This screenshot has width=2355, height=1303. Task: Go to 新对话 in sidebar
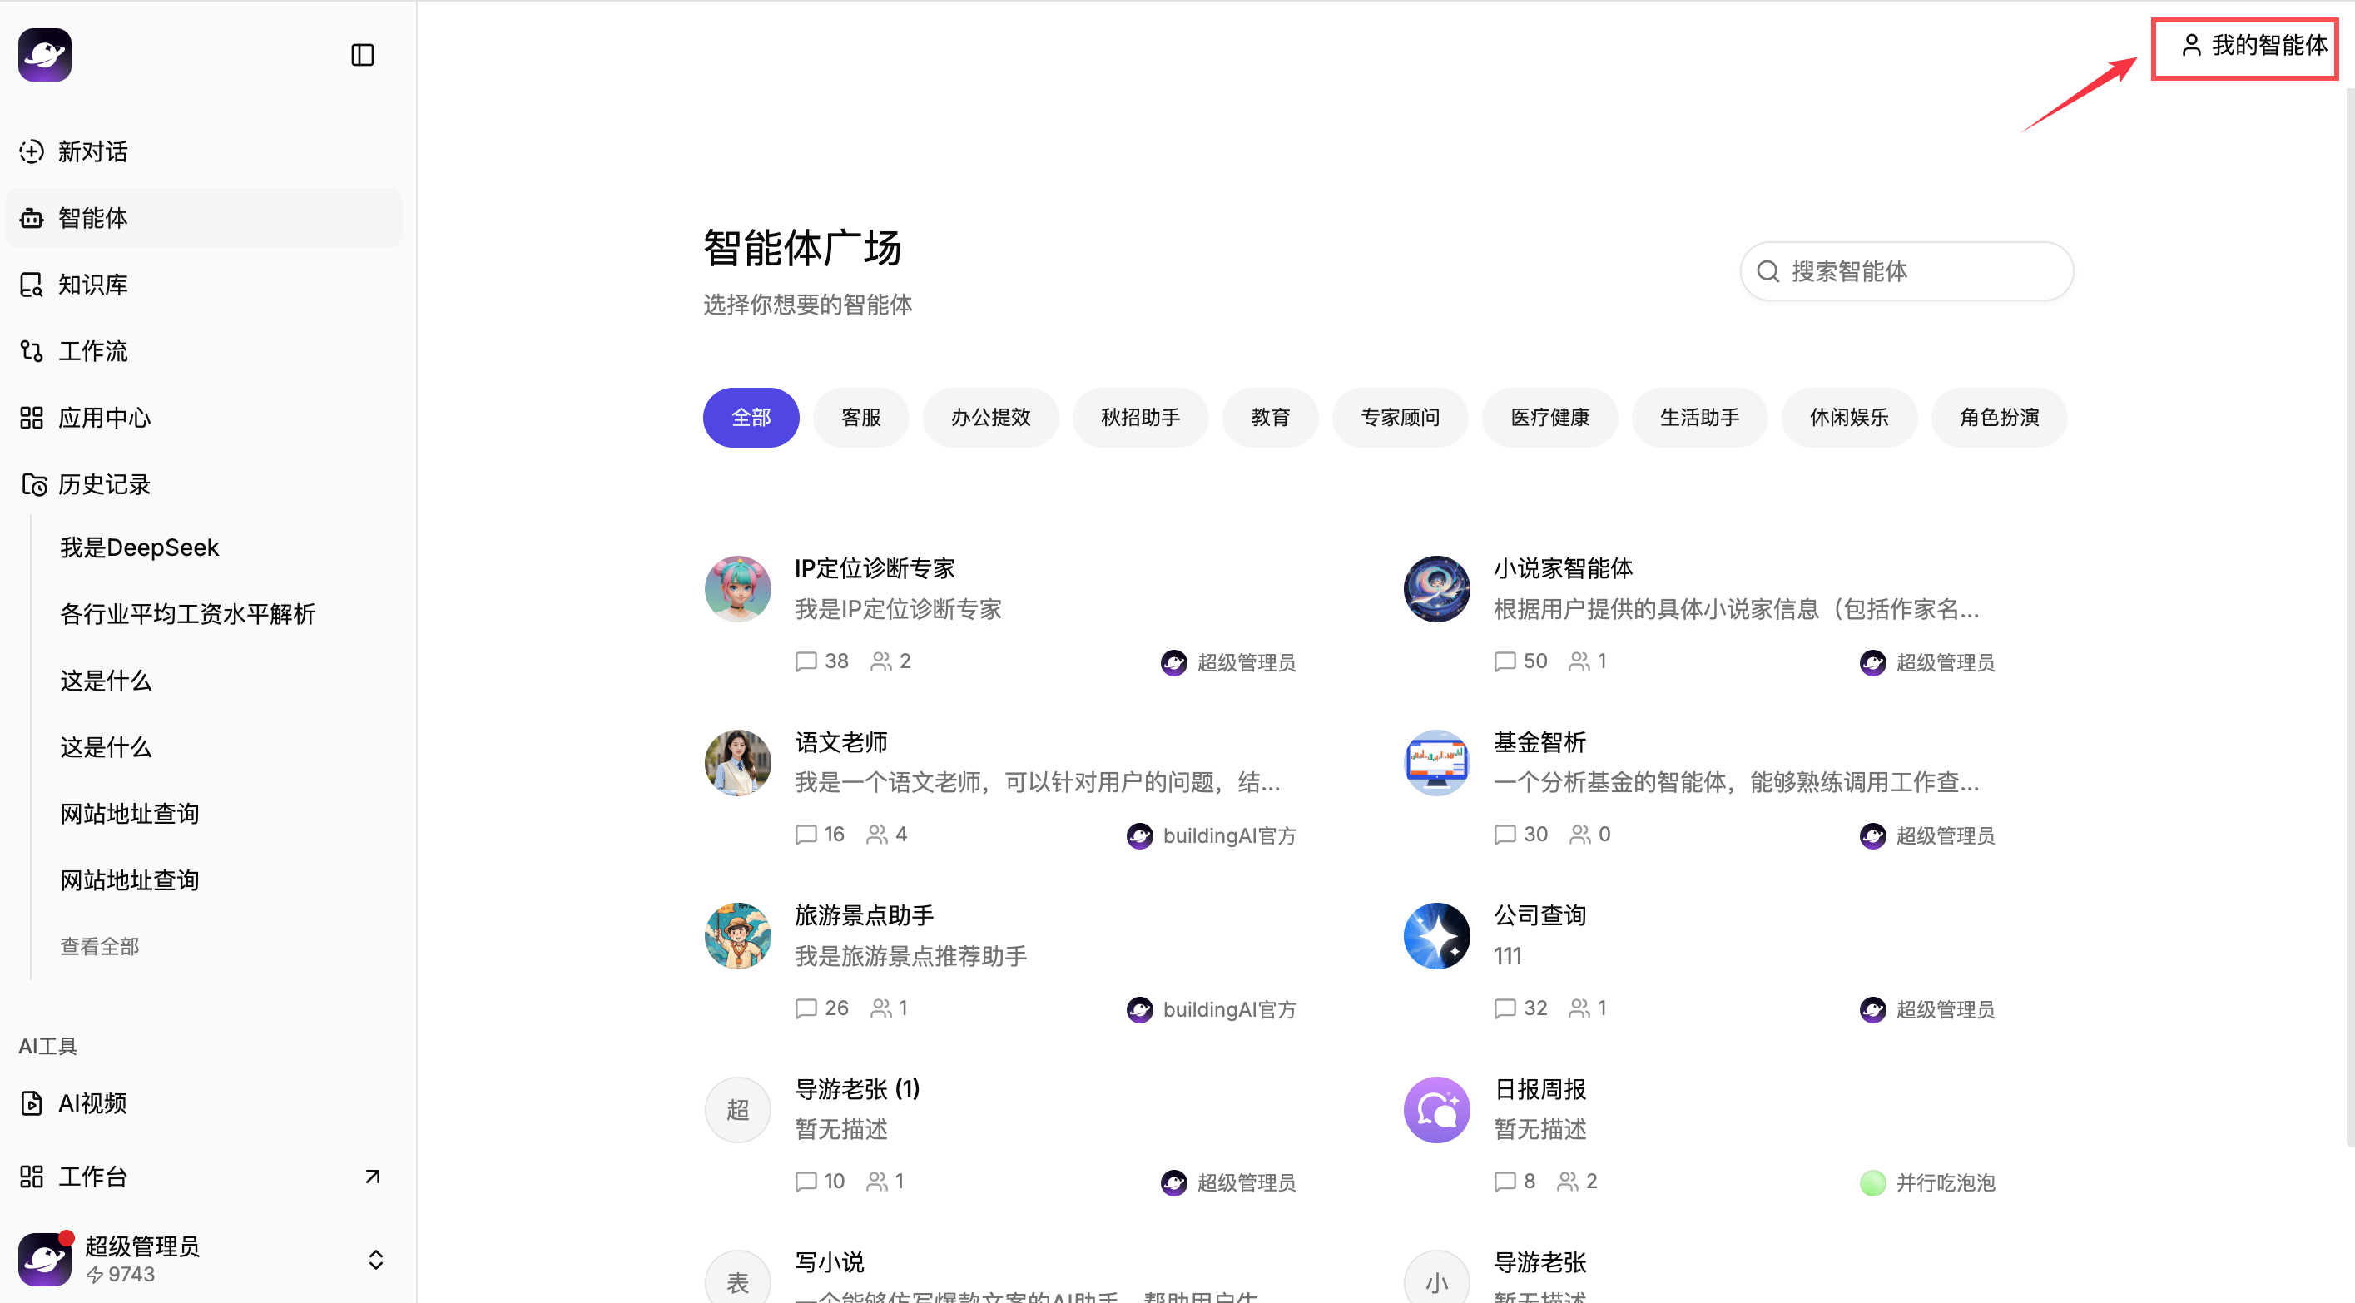(x=92, y=151)
